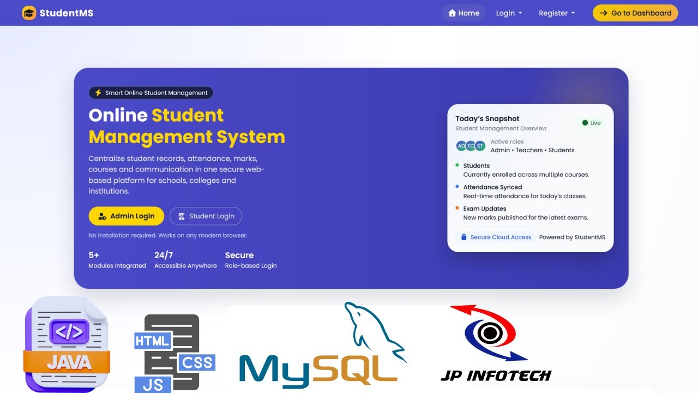
Task: Click New marks published for the latest exams
Action: tap(526, 217)
